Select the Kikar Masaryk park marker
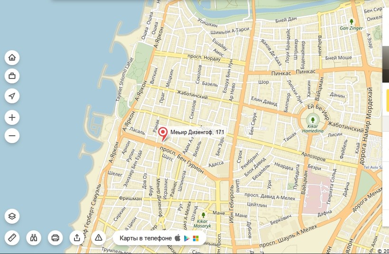The height and width of the screenshot is (254, 389). [204, 216]
